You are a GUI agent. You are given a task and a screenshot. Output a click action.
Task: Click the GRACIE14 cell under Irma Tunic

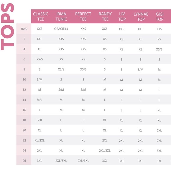[x=61, y=29]
